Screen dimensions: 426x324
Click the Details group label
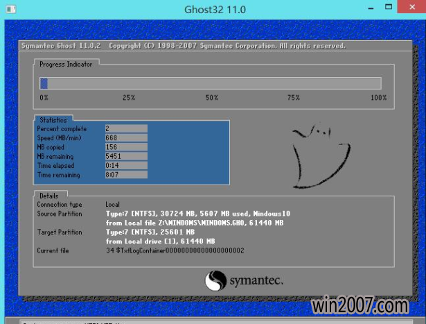[49, 196]
